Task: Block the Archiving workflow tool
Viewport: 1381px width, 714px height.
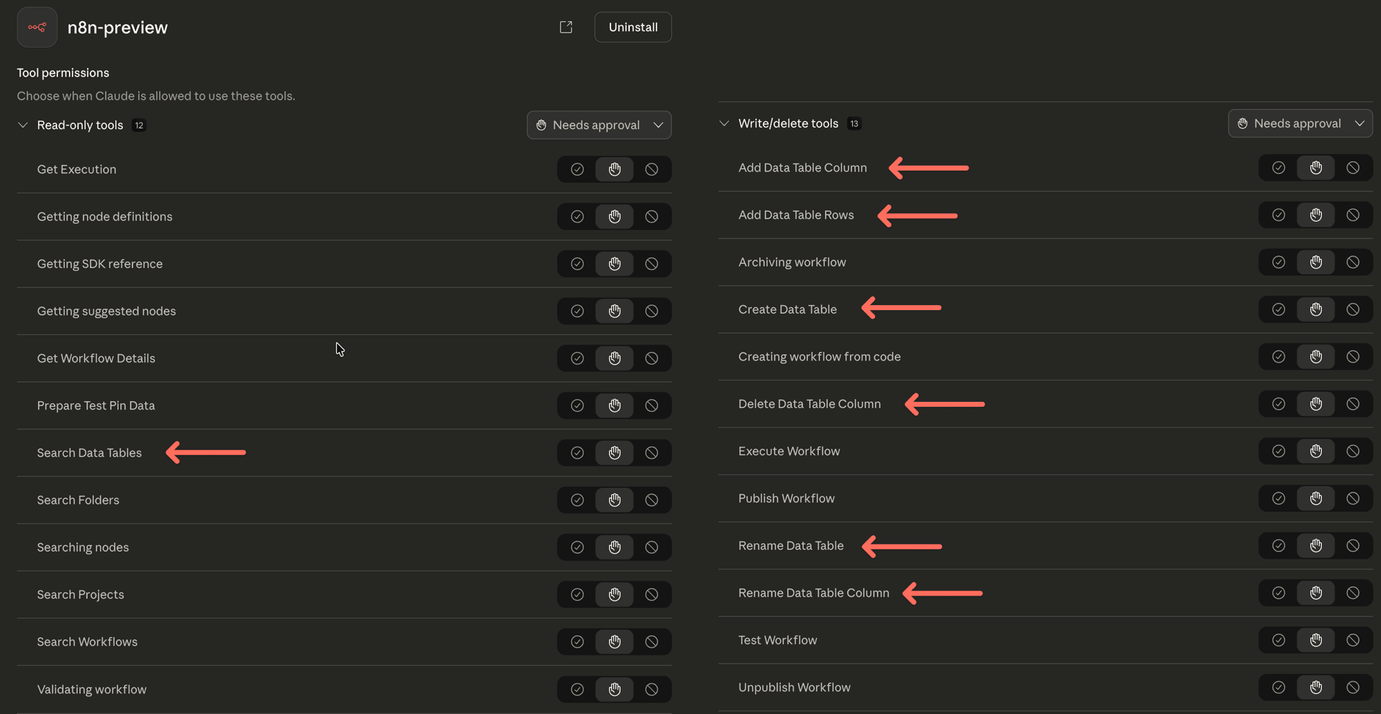Action: tap(1353, 262)
